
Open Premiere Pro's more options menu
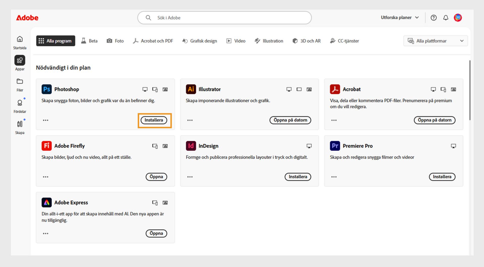[334, 177]
